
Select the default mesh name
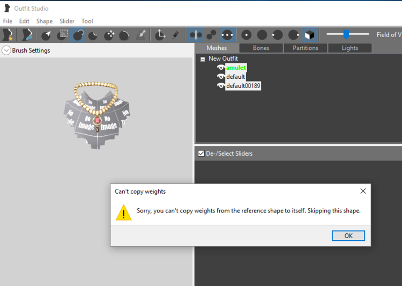[x=235, y=77]
